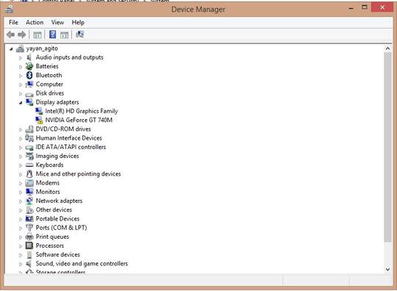Expand the Computer node arrow
Image resolution: width=397 pixels, height=291 pixels.
tap(21, 85)
